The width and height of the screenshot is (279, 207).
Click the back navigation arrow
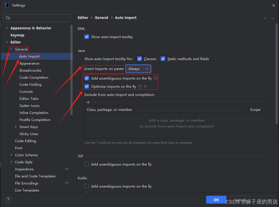265,18
